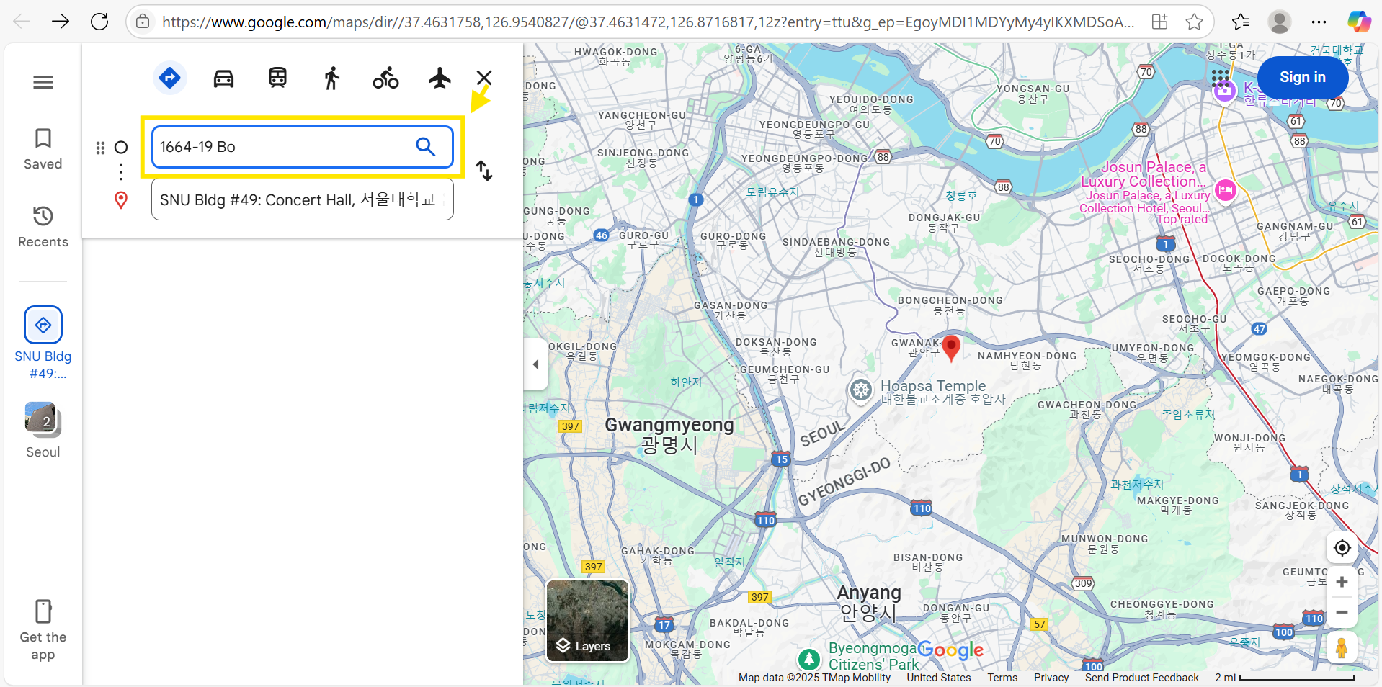Collapse the side panel with arrow
The height and width of the screenshot is (687, 1382).
(x=535, y=364)
